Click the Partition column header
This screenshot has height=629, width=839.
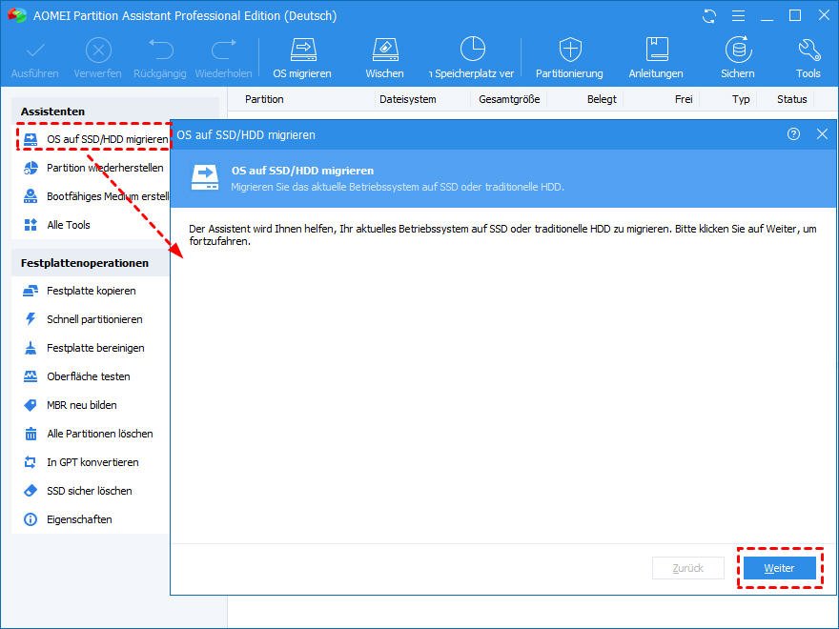tap(264, 99)
